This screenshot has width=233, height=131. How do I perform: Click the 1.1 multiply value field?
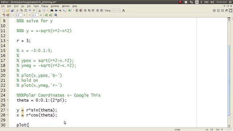(35, 15)
